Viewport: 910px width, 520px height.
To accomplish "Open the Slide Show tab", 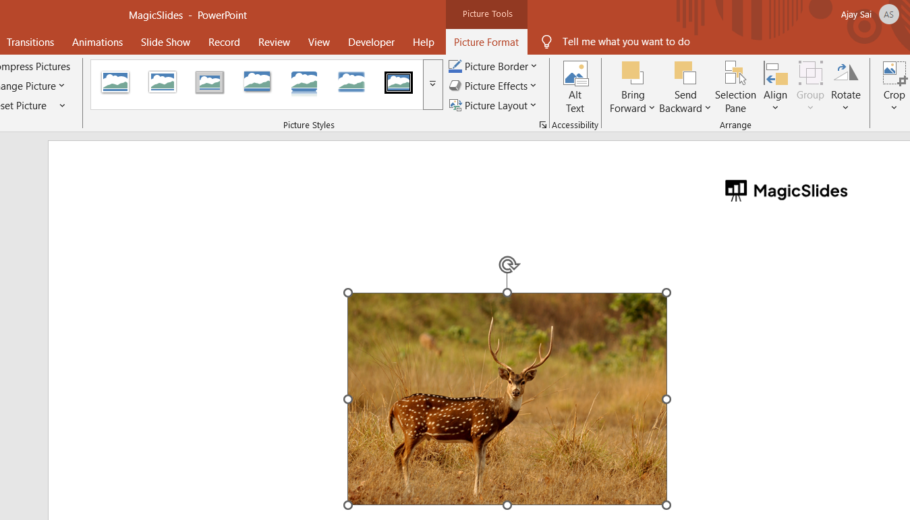I will pyautogui.click(x=165, y=42).
